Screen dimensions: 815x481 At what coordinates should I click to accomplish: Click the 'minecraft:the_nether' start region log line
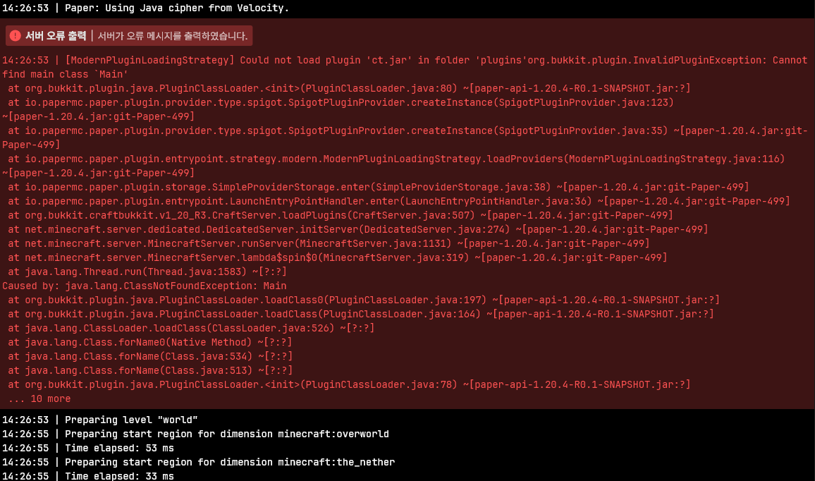[x=229, y=462]
